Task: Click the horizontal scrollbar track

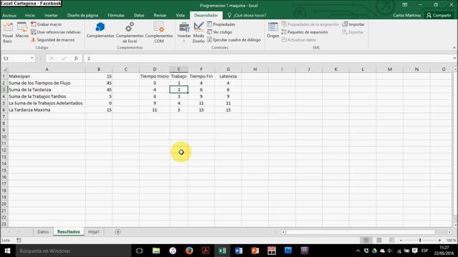Action: [361, 232]
